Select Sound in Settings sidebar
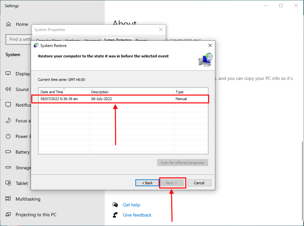Image resolution: width=304 pixels, height=226 pixels. tap(22, 89)
